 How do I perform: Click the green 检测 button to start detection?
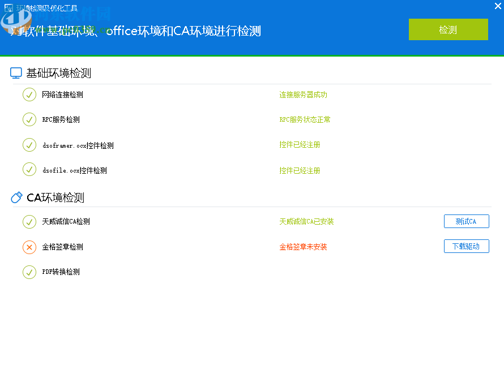(448, 29)
